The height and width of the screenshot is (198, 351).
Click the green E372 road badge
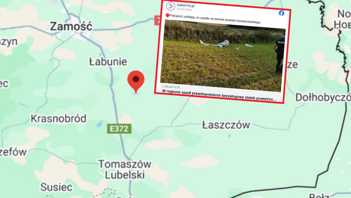pos(119,129)
